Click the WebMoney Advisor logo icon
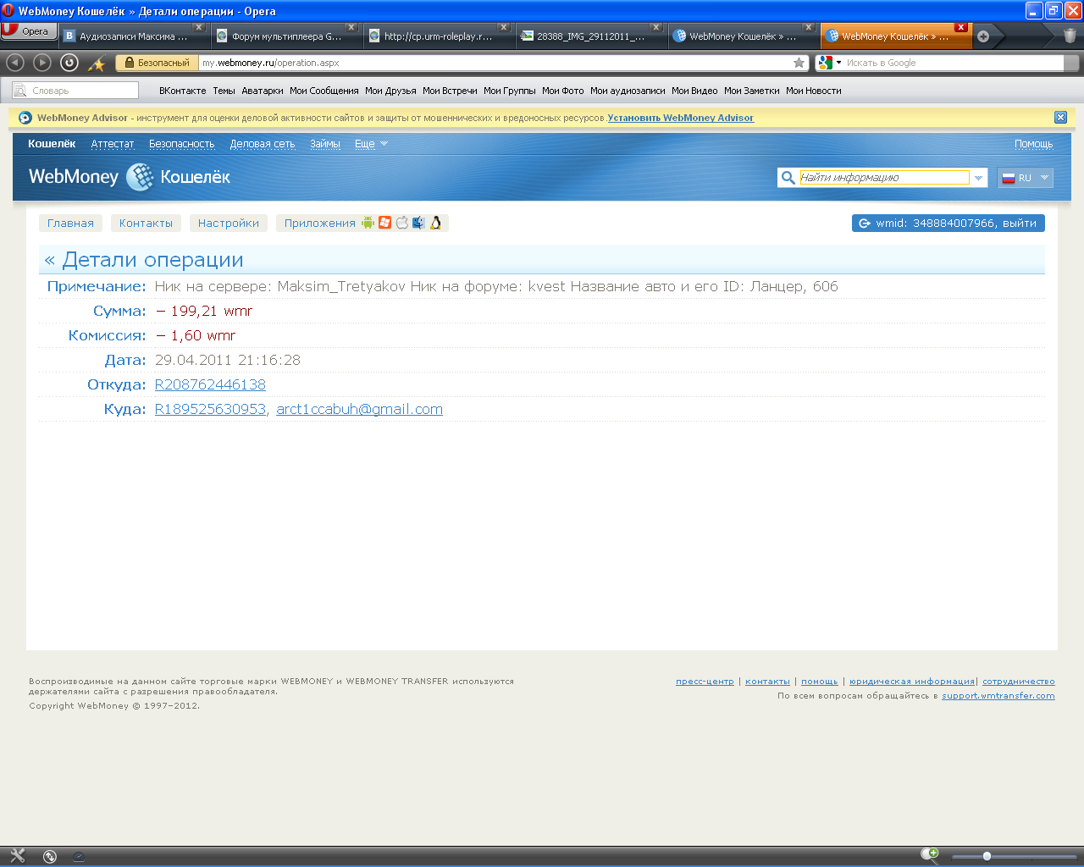 (25, 118)
